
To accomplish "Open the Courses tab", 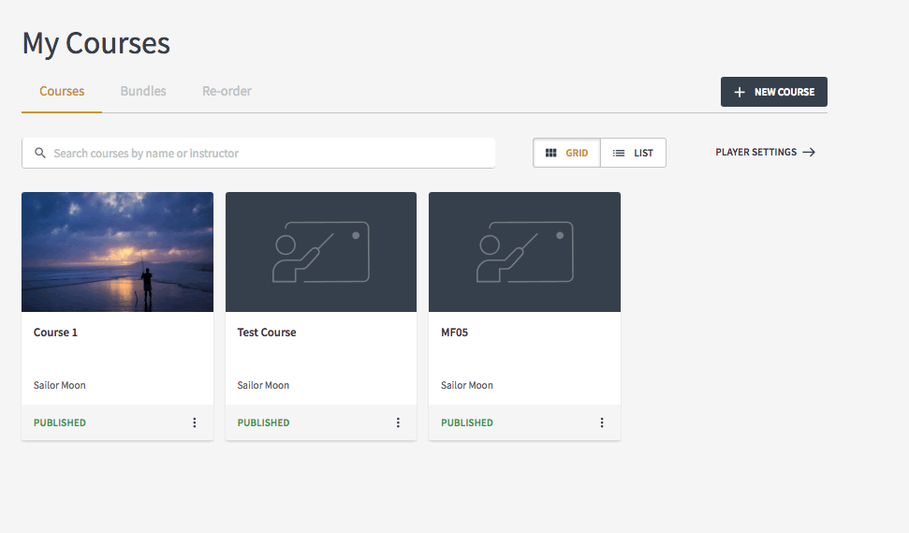I will coord(62,91).
